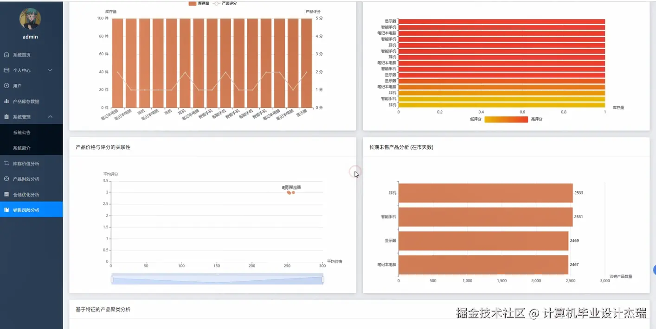Open the 系统公告 submenu item

[x=31, y=133]
